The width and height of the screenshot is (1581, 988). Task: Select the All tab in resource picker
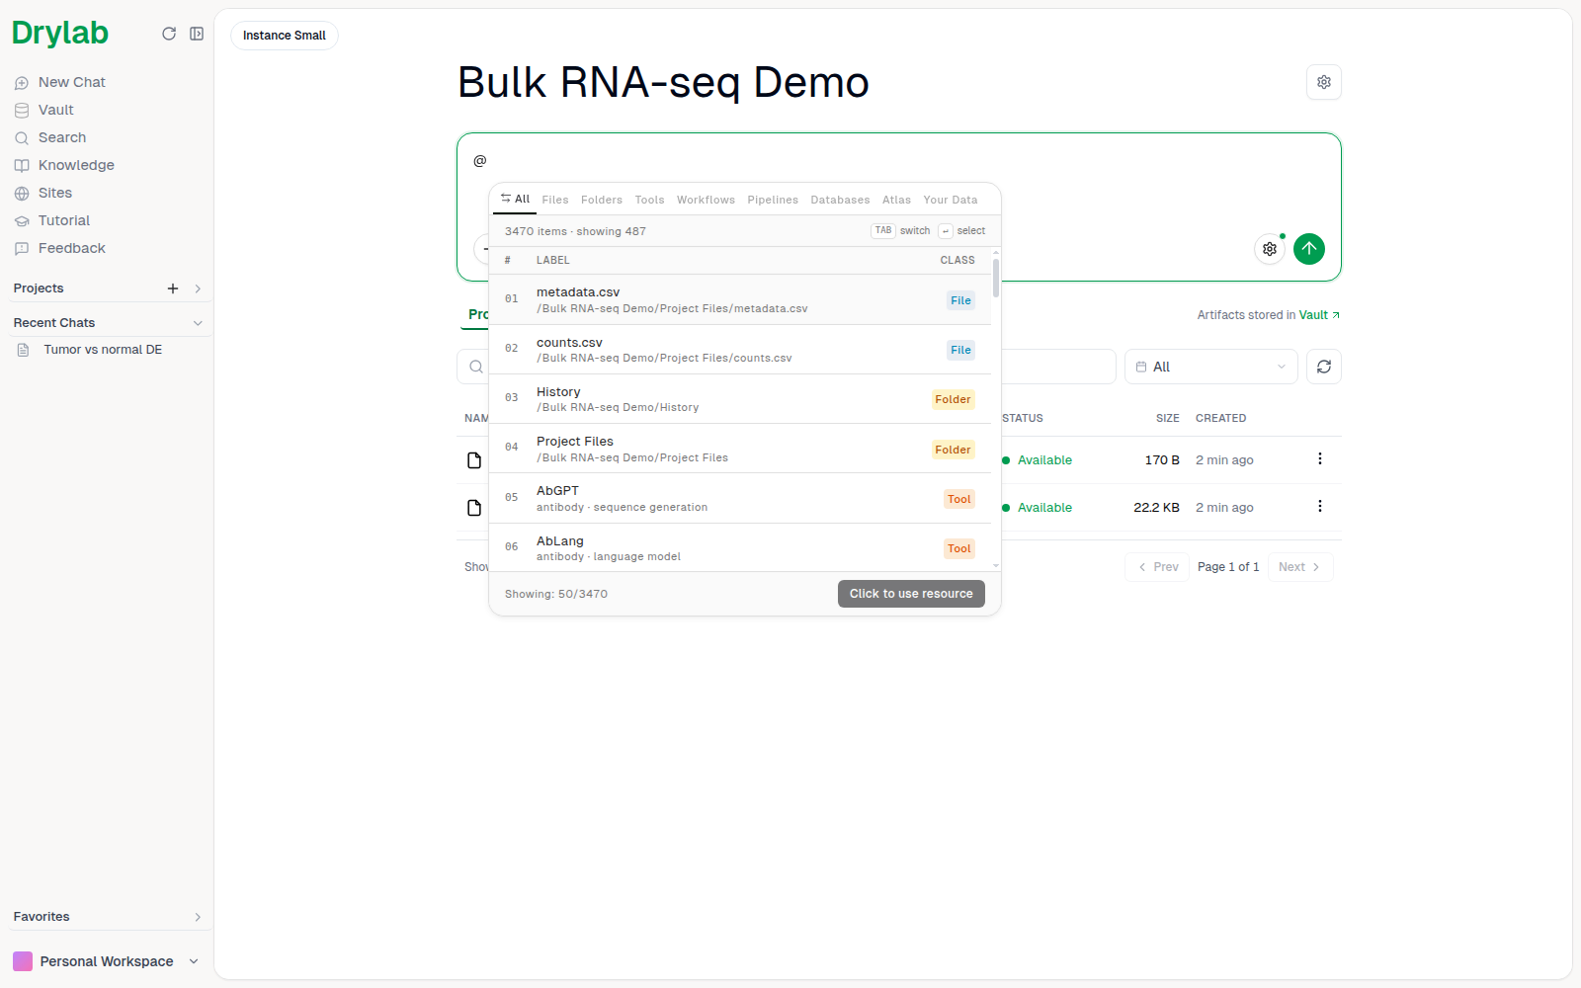coord(516,199)
